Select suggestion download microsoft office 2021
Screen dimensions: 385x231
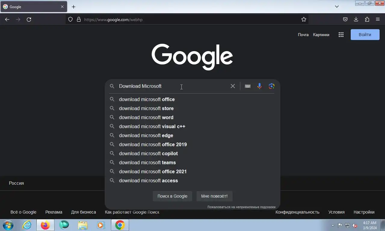pyautogui.click(x=192, y=171)
